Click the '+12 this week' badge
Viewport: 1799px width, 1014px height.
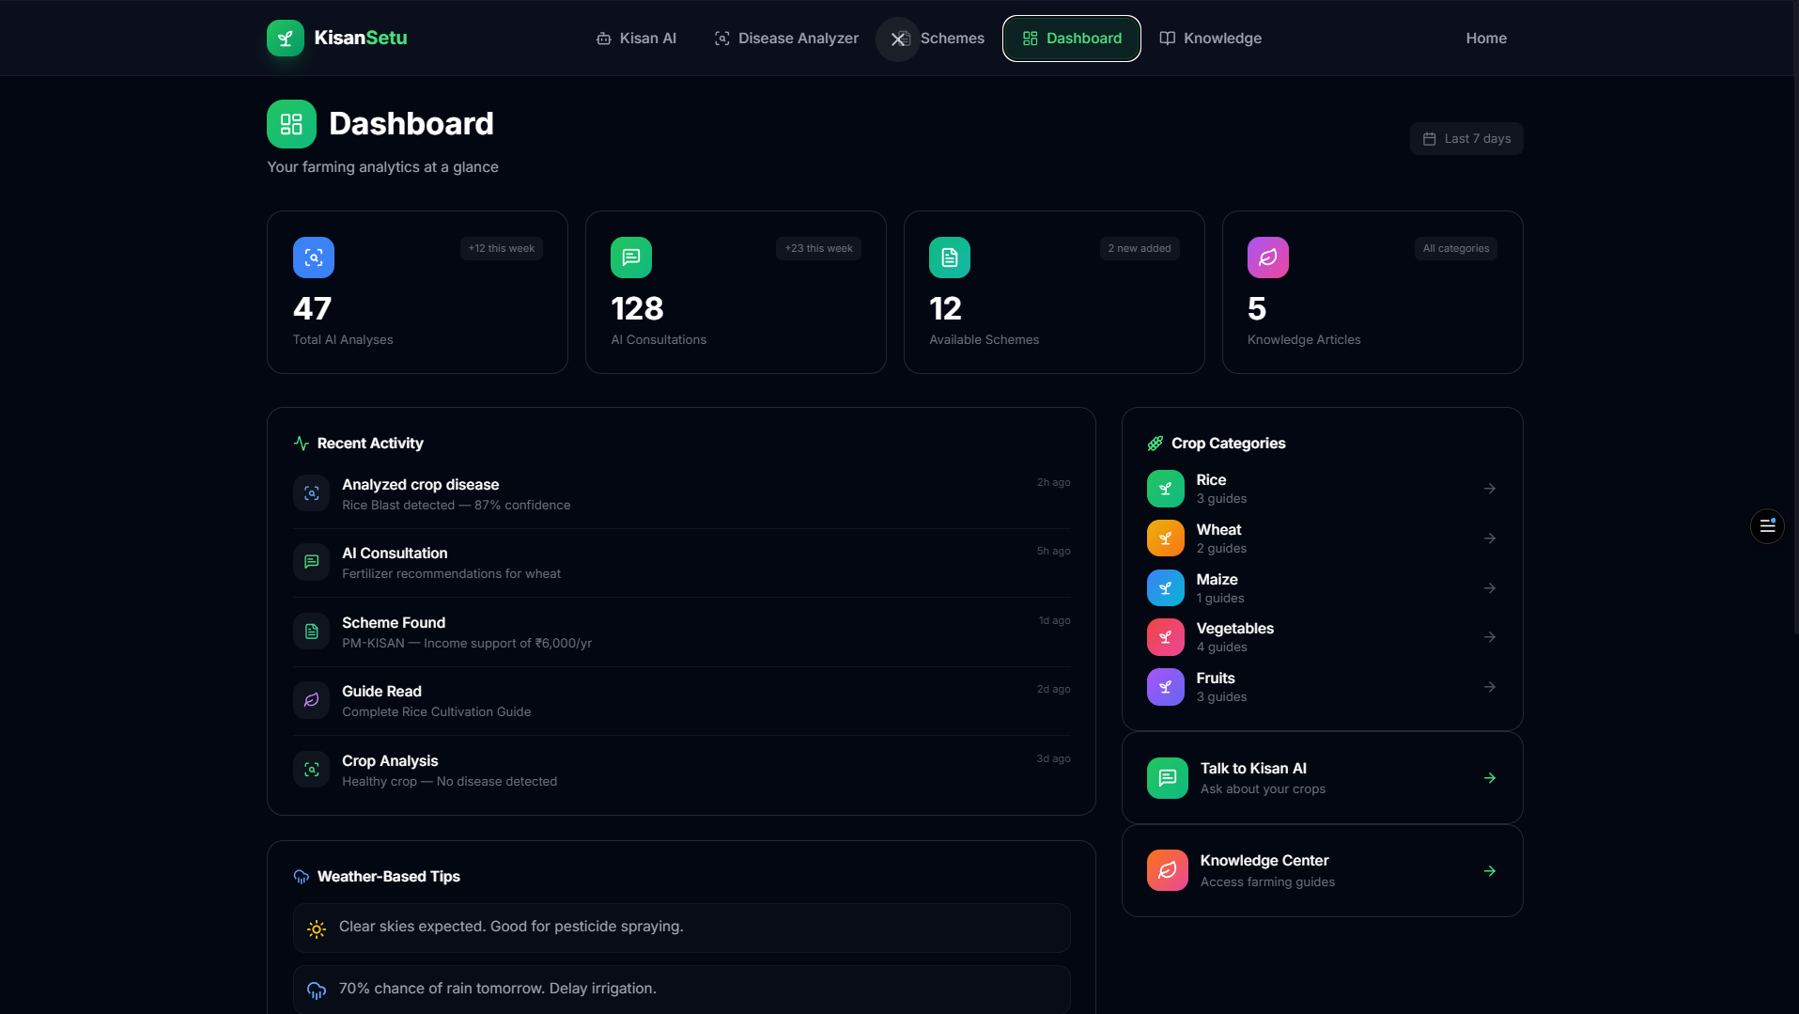tap(502, 248)
